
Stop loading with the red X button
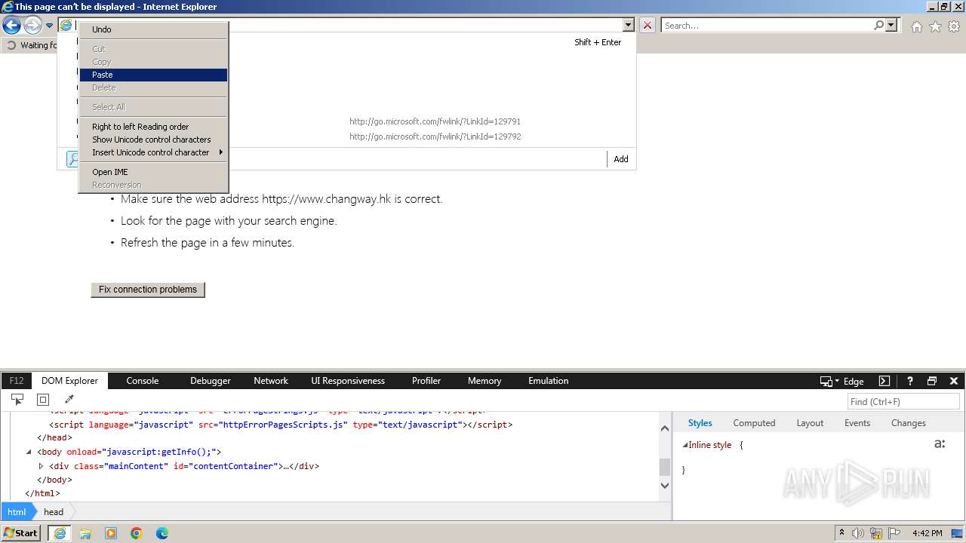(648, 25)
